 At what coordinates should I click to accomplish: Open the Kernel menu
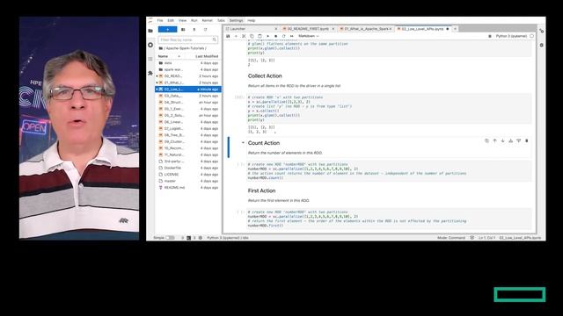208,20
